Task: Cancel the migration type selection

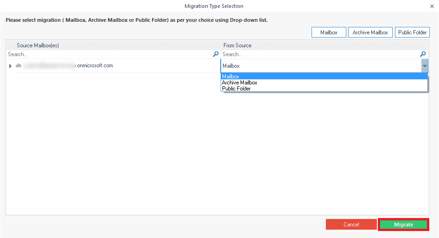Action: pyautogui.click(x=351, y=225)
